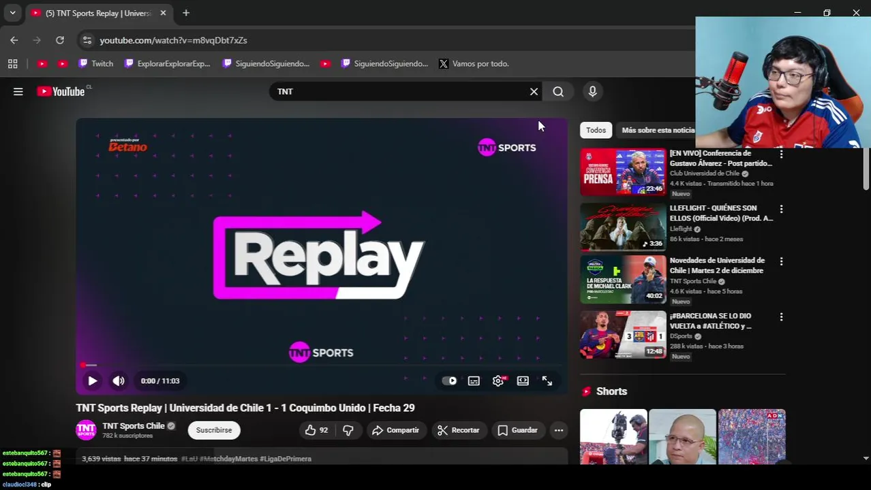This screenshot has height=490, width=871.
Task: Open the LLEFLIGHT Quiénes Son Ellos thumbnail
Action: coord(623,227)
